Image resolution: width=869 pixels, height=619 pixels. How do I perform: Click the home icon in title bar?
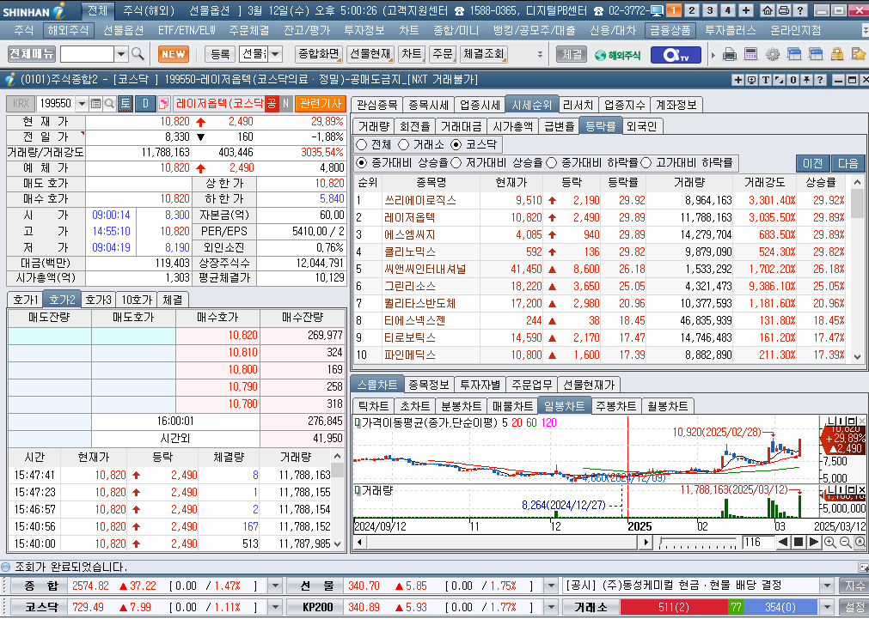pos(768,10)
